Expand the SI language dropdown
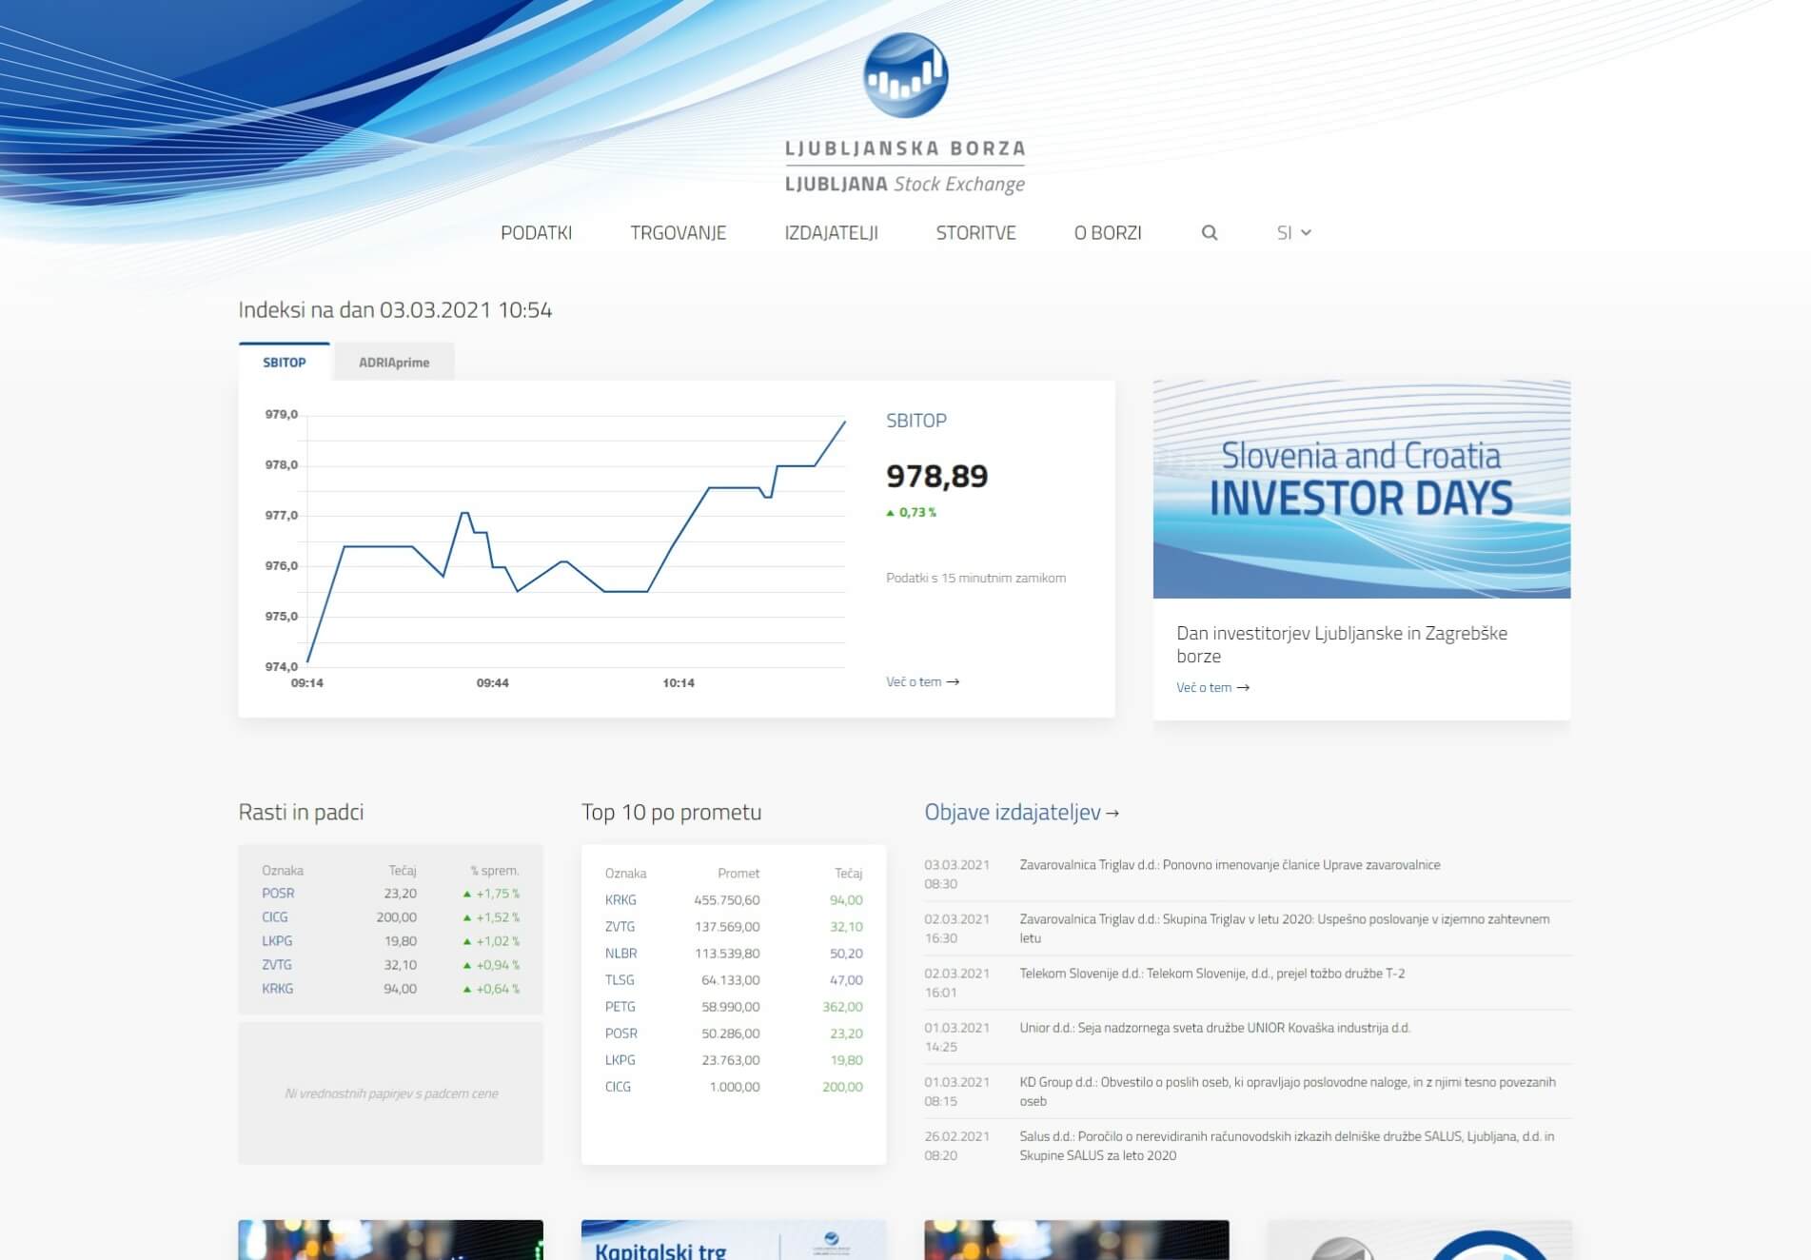Screen dimensions: 1811x1260 [x=1293, y=233]
